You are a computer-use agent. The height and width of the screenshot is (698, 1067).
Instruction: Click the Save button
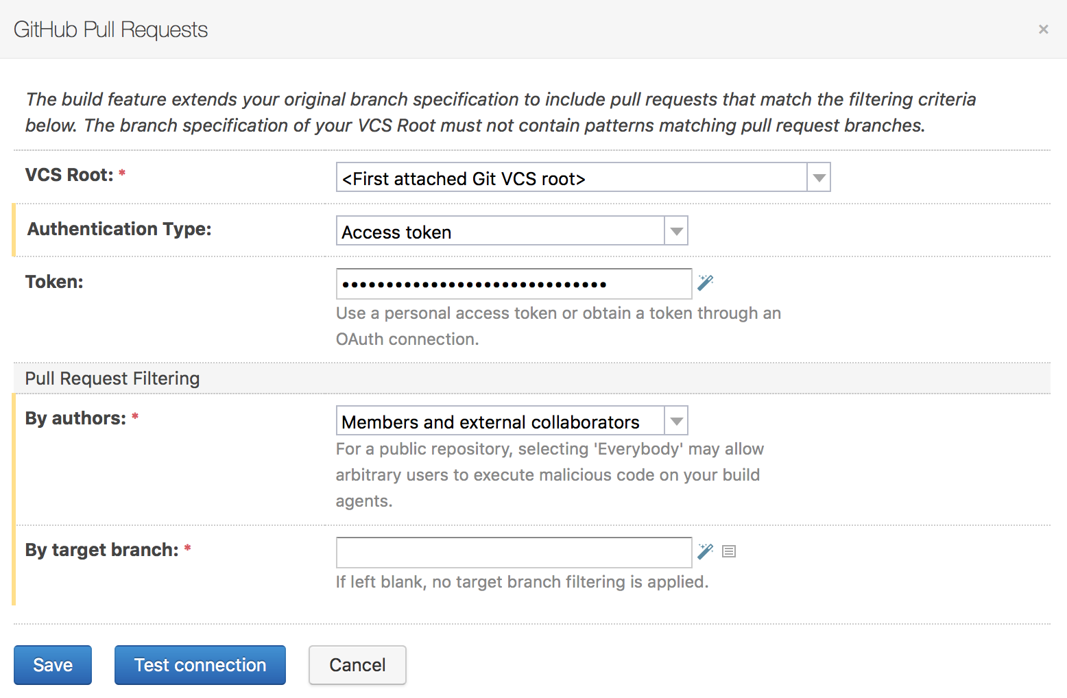pyautogui.click(x=53, y=665)
